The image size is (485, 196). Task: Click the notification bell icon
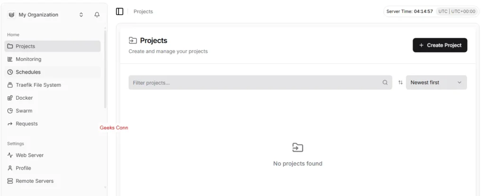click(97, 15)
